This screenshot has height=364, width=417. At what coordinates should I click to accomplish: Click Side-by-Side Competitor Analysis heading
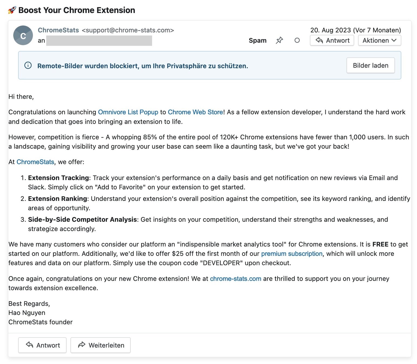(x=82, y=219)
